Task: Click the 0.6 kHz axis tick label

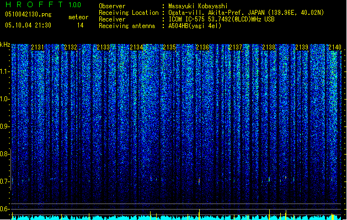Action: [4, 209]
